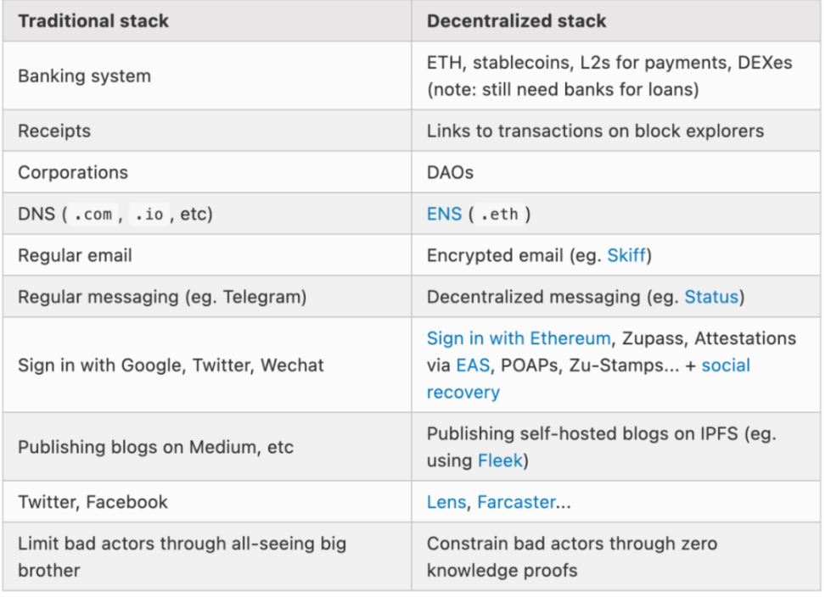Click the 'Traditional stack' column header
Viewport: 825px width, 597px height.
[93, 21]
